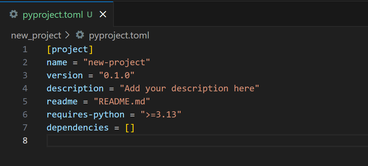This screenshot has height=166, width=368.
Task: Click the dependencies key on line 7
Action: [x=78, y=128]
